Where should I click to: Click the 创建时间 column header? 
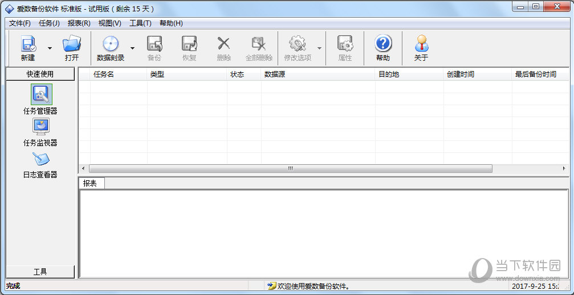tap(478, 74)
